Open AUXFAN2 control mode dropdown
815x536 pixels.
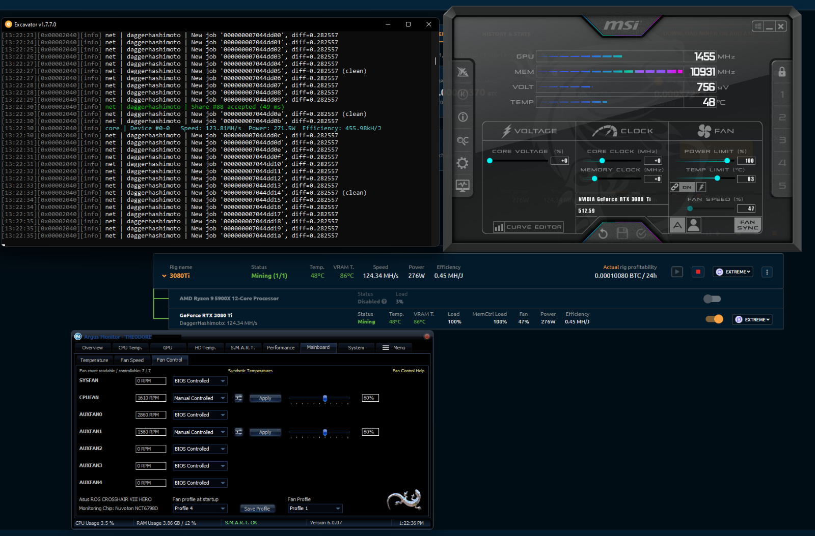tap(200, 449)
